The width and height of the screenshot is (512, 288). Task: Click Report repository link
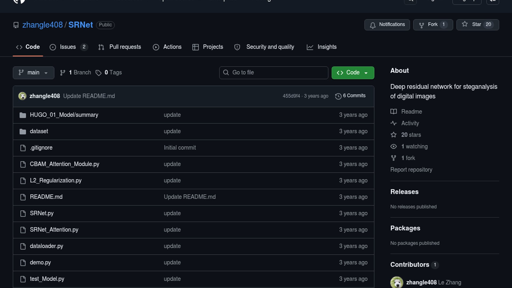[411, 170]
